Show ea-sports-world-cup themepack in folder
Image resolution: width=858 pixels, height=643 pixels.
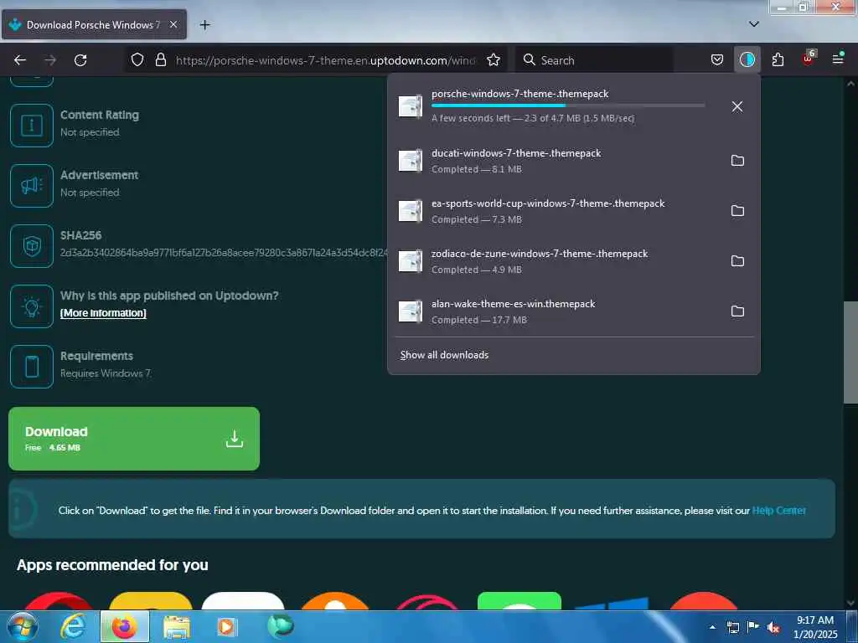pos(737,210)
